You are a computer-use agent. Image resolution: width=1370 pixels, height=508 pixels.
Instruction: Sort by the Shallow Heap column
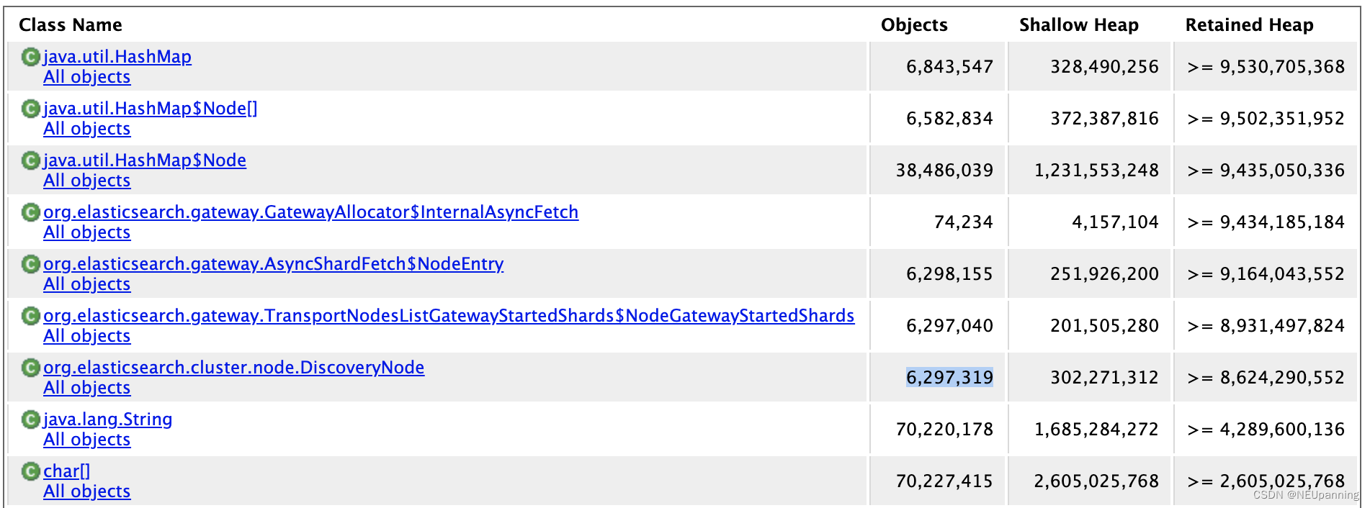point(1078,24)
